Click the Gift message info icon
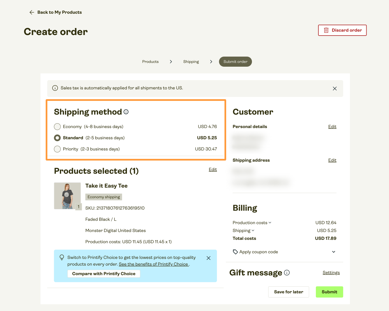This screenshot has width=389, height=311. [x=287, y=273]
